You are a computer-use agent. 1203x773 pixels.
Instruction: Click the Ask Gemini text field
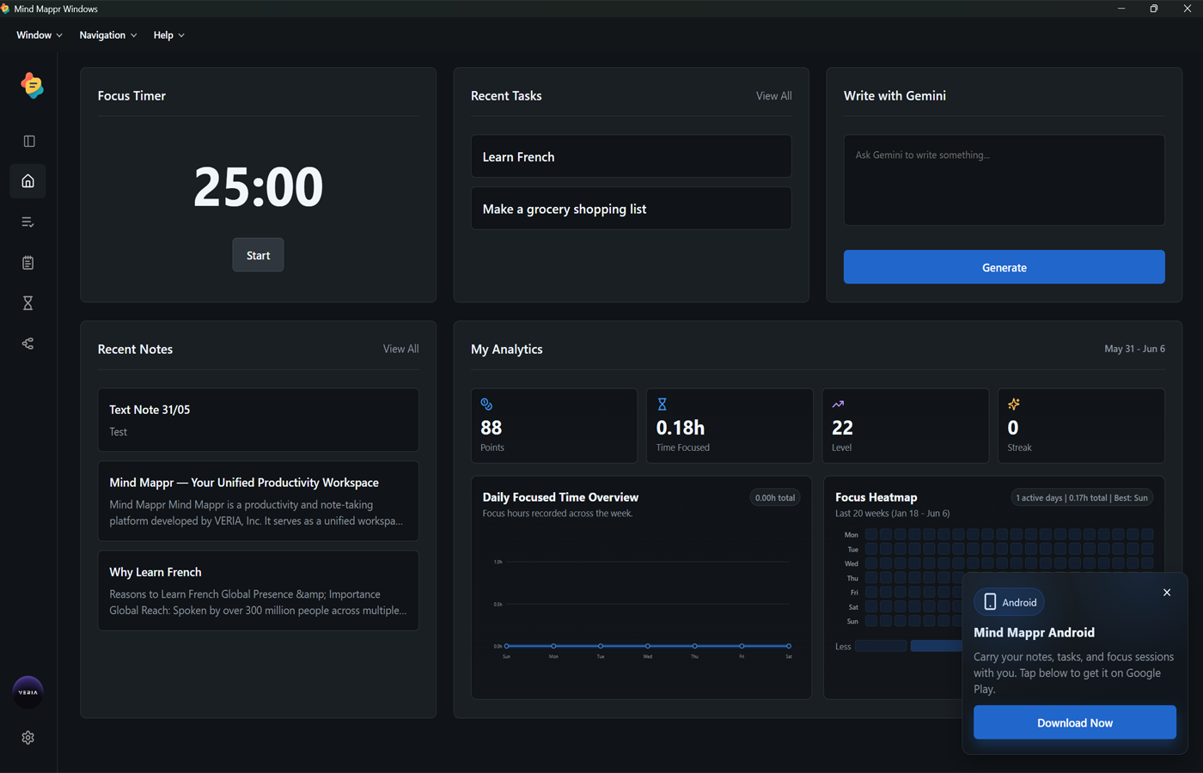(x=1004, y=180)
